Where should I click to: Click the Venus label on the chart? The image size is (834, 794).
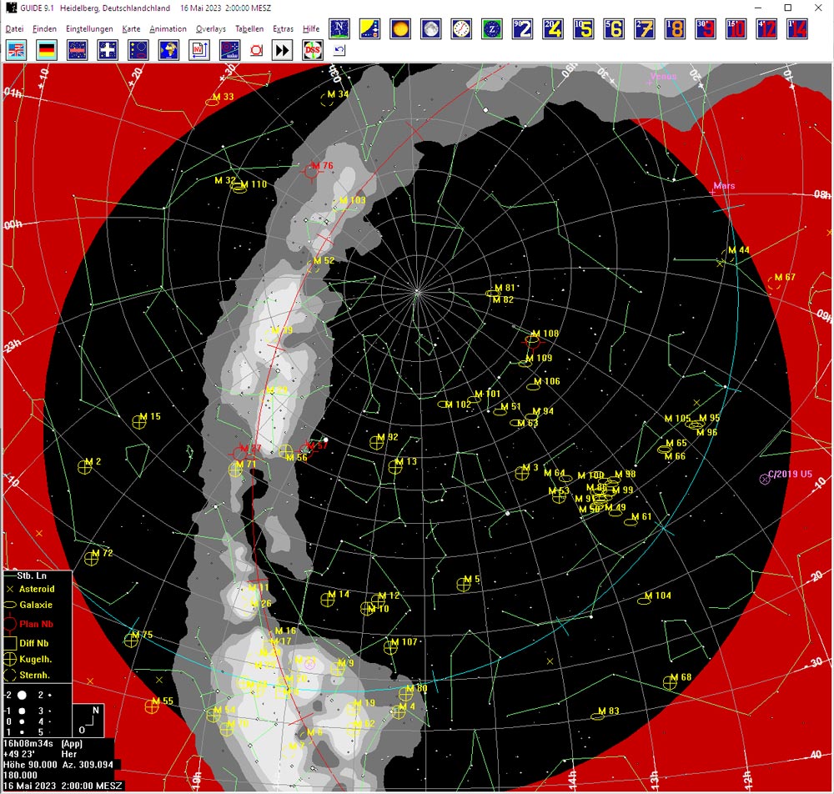coord(663,76)
